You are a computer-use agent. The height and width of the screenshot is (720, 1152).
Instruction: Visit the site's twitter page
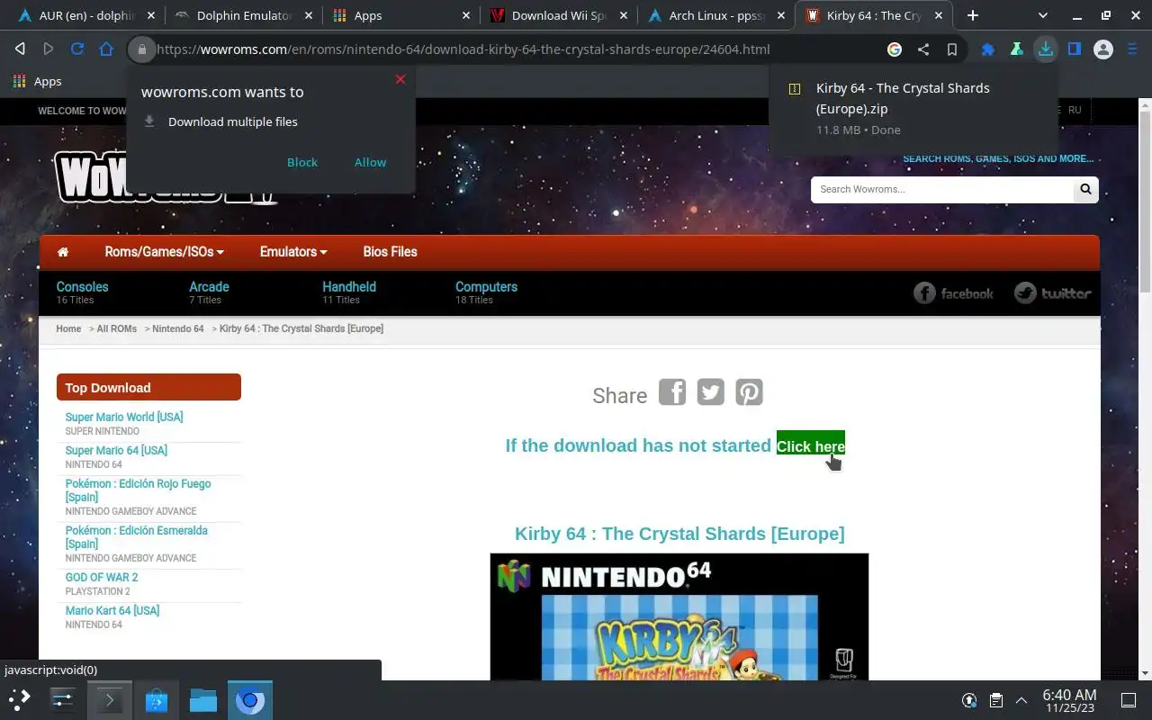coord(1052,292)
